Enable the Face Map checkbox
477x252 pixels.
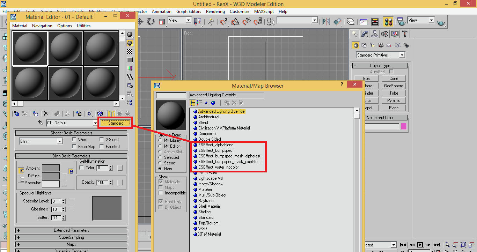point(74,147)
